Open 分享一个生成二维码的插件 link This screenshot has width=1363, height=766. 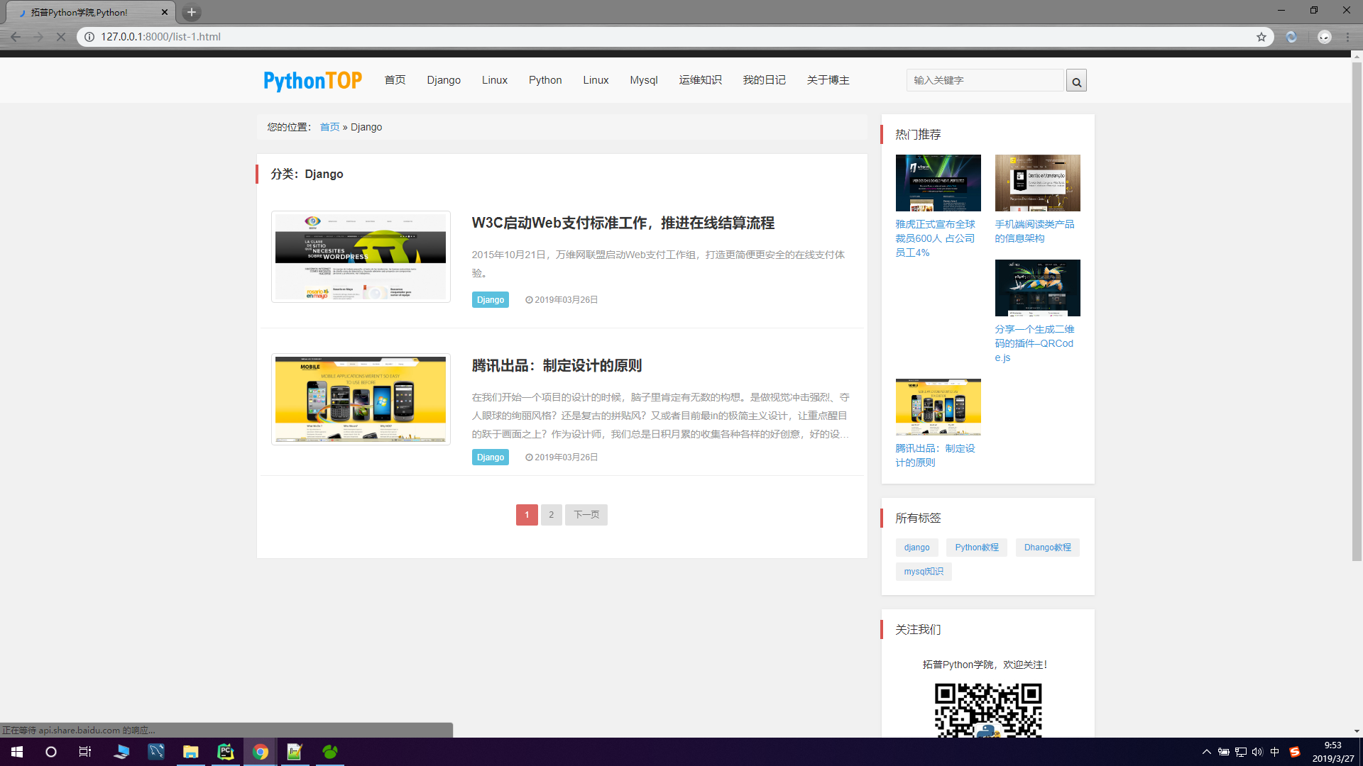click(1035, 343)
